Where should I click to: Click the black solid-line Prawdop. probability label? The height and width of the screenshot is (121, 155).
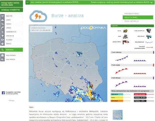coord(140,101)
